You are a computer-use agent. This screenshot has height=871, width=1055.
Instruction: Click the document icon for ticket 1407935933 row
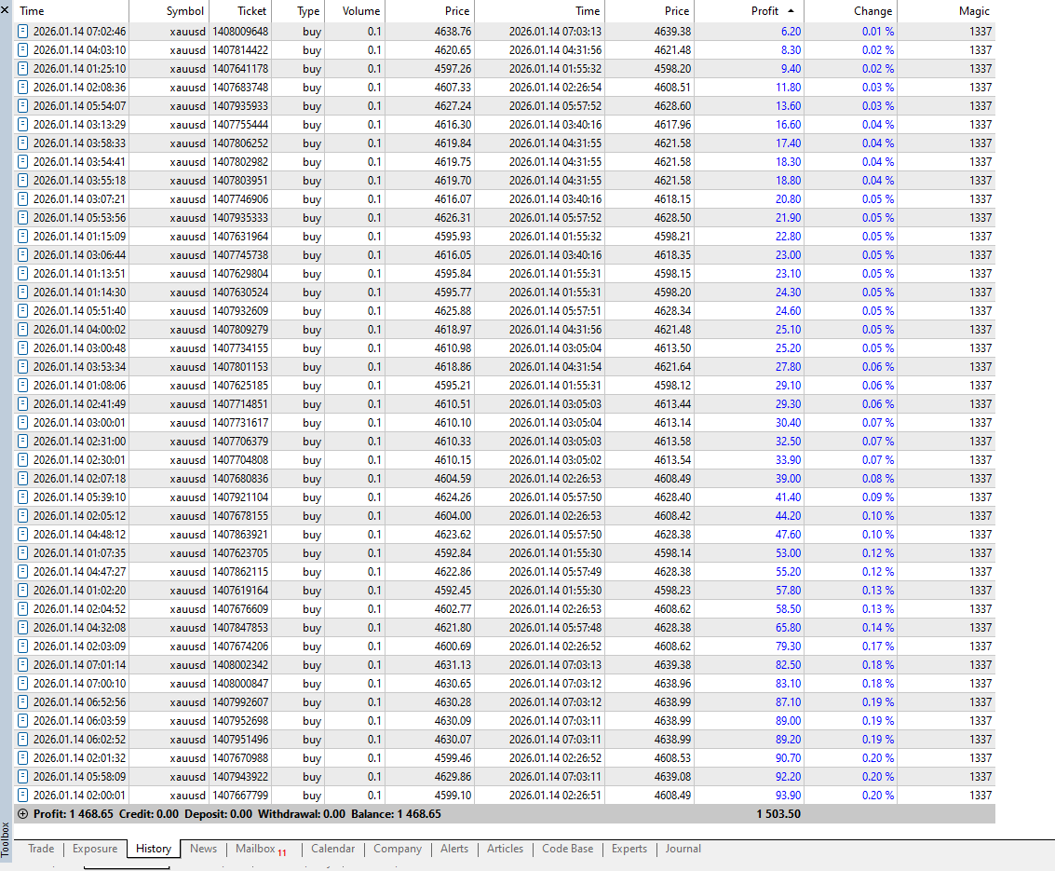pyautogui.click(x=23, y=105)
